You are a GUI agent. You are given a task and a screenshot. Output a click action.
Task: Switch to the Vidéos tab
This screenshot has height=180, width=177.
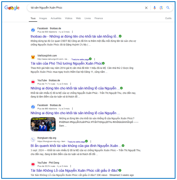(68, 18)
